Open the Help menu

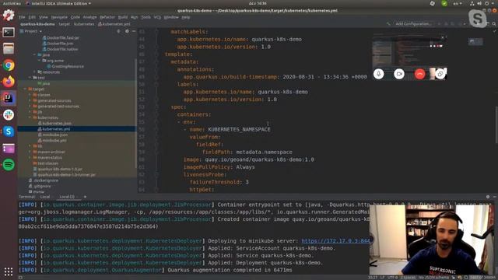click(186, 17)
